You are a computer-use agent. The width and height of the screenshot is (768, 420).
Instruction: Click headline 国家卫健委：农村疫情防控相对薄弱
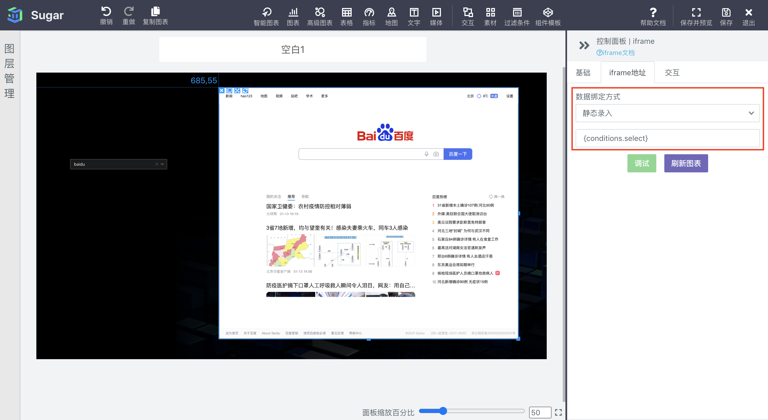pos(309,206)
